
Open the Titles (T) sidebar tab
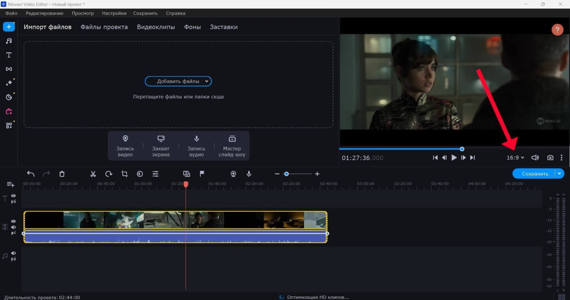pos(9,55)
